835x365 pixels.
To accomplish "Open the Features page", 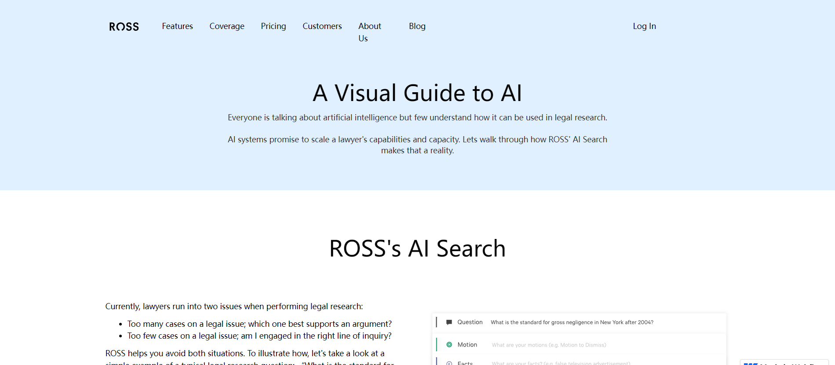I will click(177, 26).
